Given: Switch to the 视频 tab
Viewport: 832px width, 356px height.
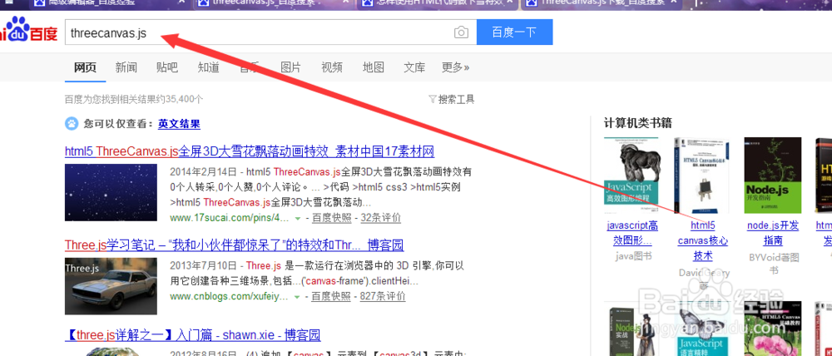Looking at the screenshot, I should click(332, 67).
